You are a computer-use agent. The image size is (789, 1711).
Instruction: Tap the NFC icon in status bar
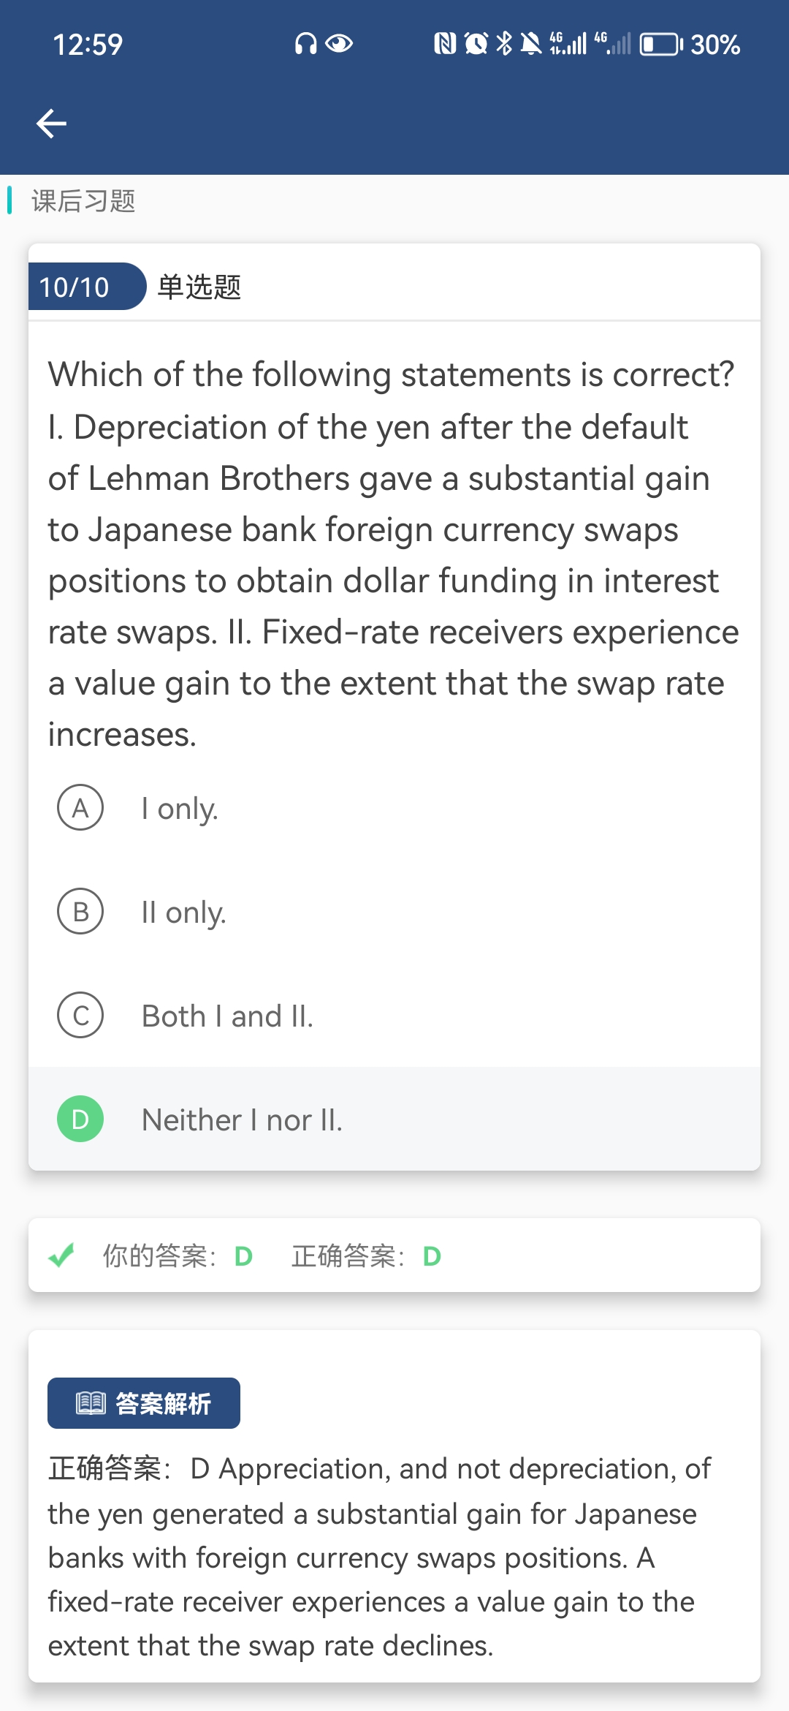pos(445,45)
